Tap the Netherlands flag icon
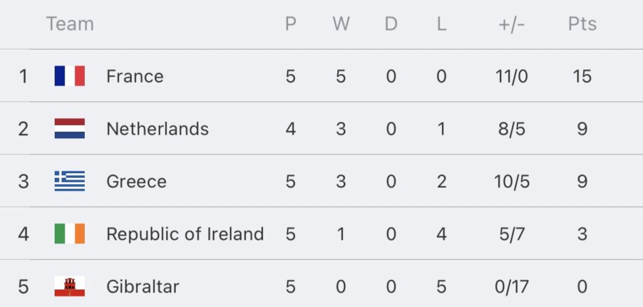643x307 pixels. pyautogui.click(x=70, y=129)
